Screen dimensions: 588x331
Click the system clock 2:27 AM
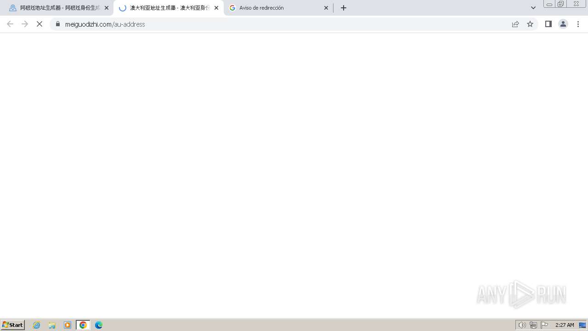(565, 325)
